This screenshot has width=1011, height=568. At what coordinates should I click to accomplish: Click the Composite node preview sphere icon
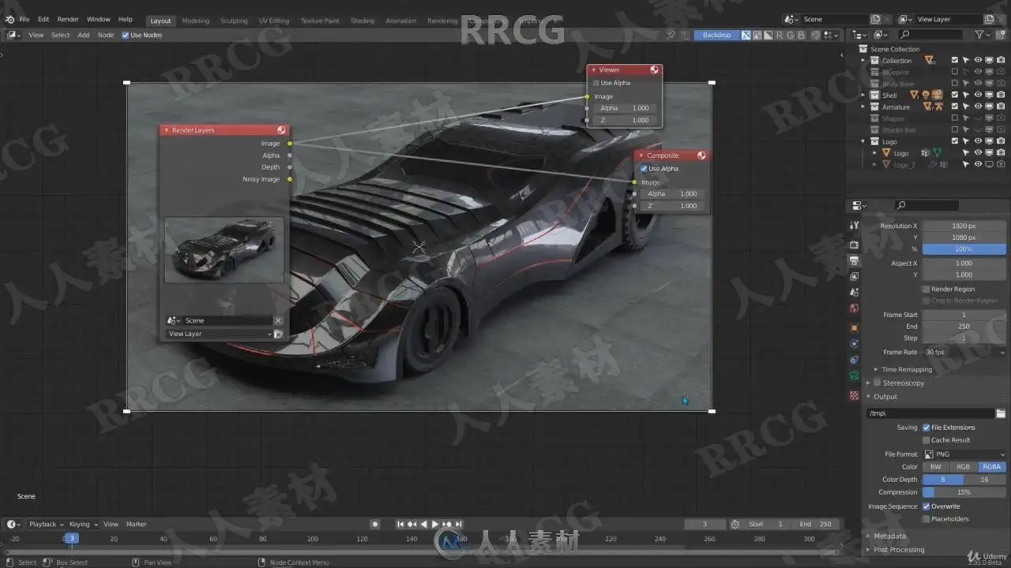[701, 155]
